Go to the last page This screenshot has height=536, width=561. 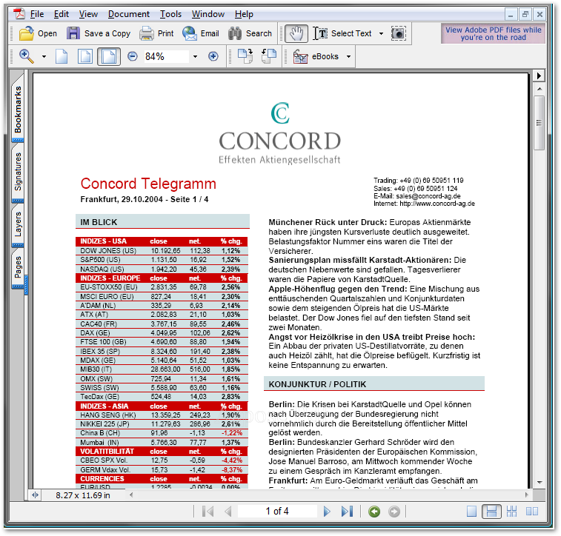coord(346,512)
